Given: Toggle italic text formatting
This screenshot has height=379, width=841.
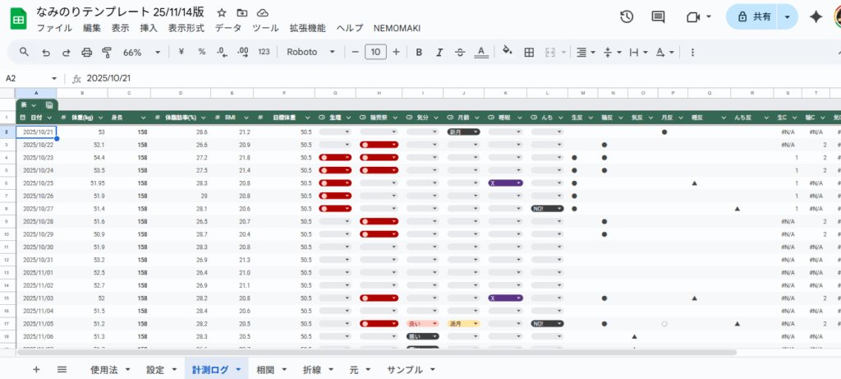Looking at the screenshot, I should click(439, 52).
